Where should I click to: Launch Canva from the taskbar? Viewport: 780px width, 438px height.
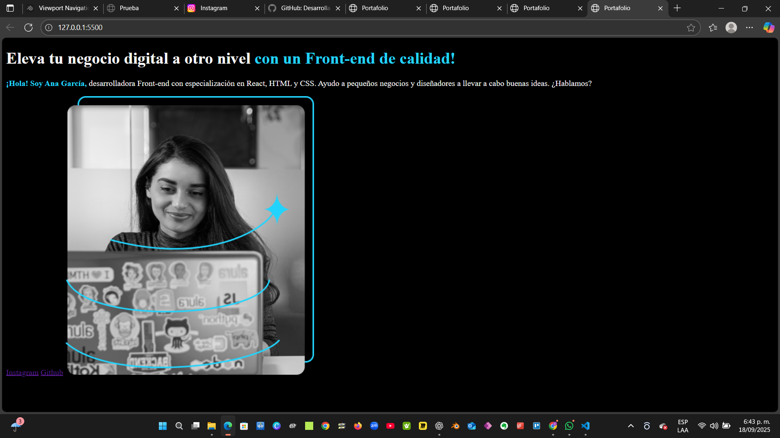coord(277,426)
